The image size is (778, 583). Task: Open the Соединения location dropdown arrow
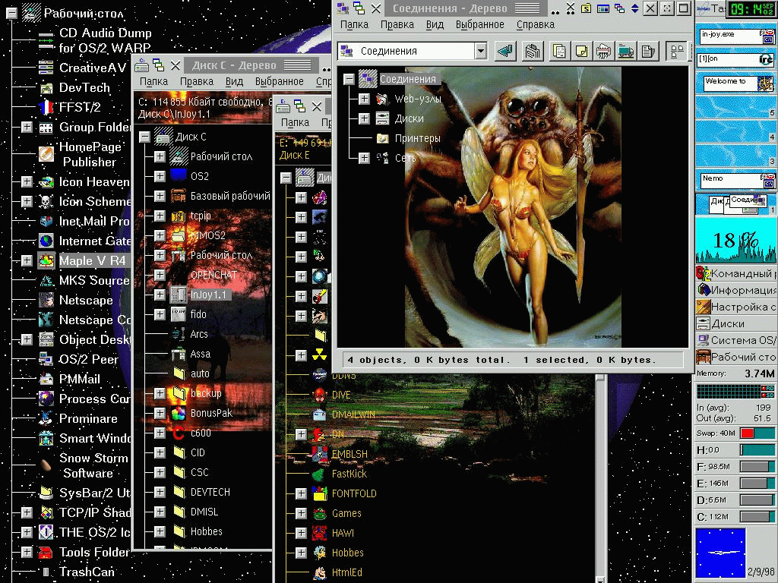480,51
